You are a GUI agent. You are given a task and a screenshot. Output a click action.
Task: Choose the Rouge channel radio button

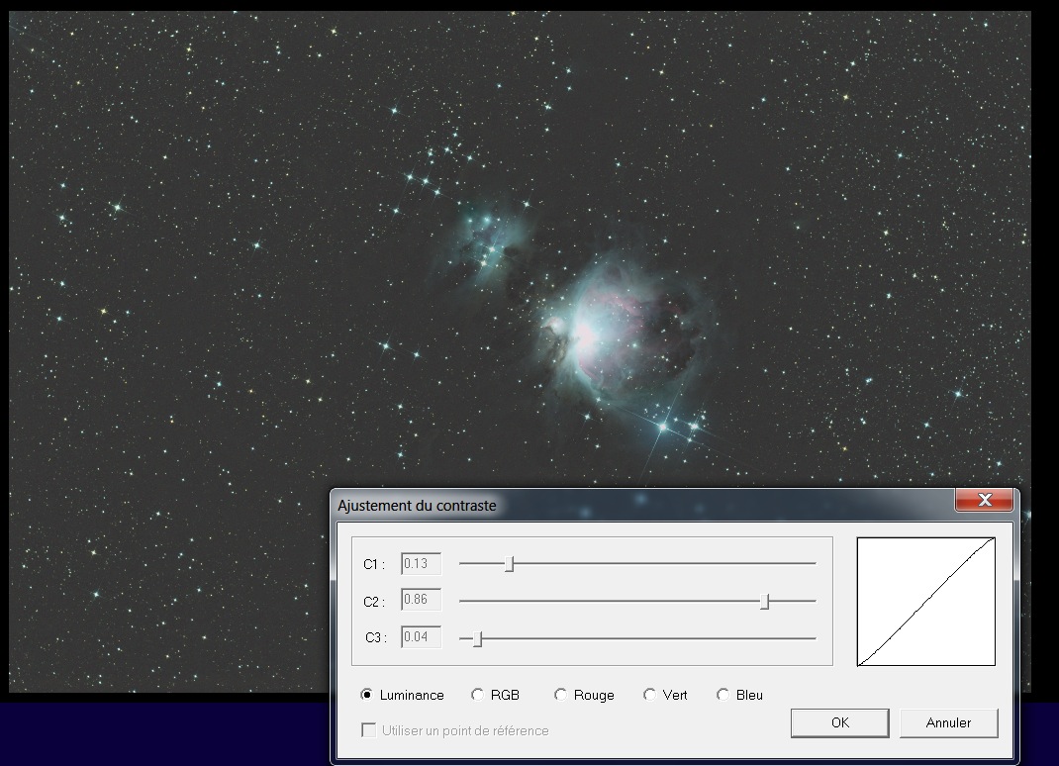click(561, 695)
